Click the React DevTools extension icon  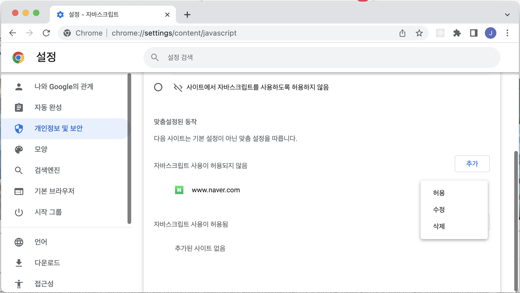point(440,33)
